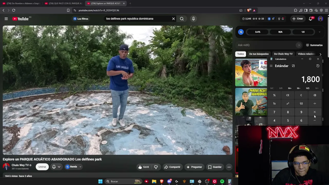Viewport: 329px width, 185px height.
Task: Open the Calculadora history
Action: point(318,66)
